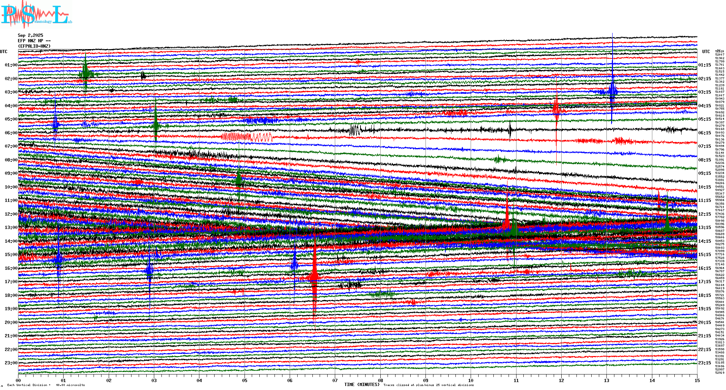Click minute-axis tick label "15"
The image size is (726, 390).
697,380
